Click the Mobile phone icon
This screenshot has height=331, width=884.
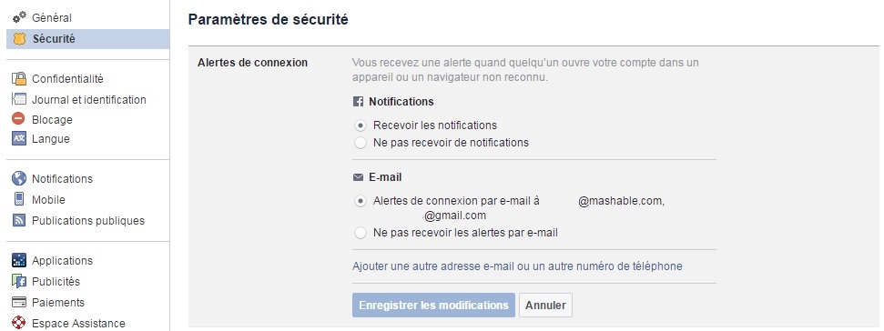point(19,199)
